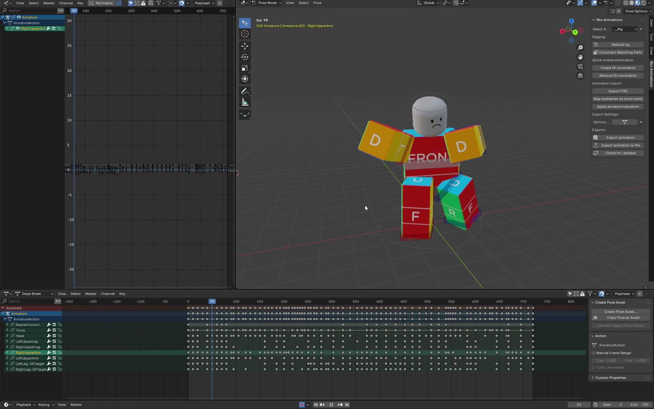The height and width of the screenshot is (409, 654).
Task: Open Select Armature __Rig dropdown
Action: tap(625, 29)
